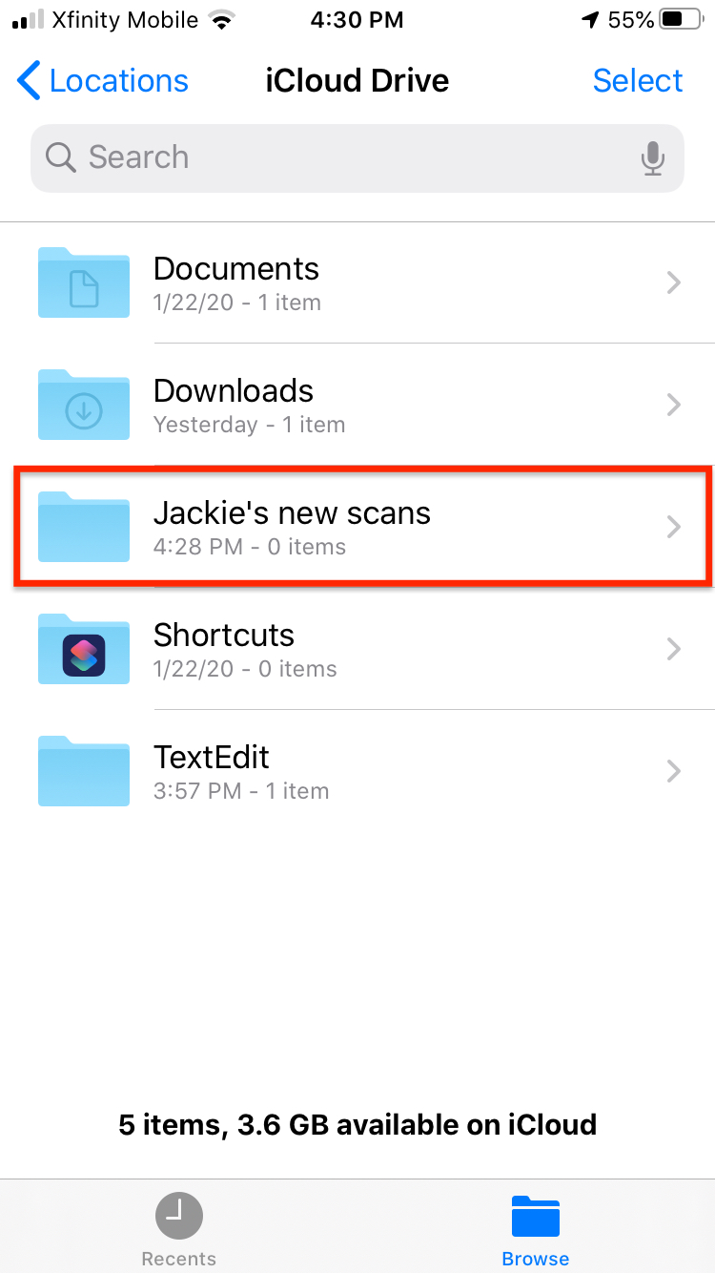Tap the microphone dictation icon in search

tap(653, 158)
